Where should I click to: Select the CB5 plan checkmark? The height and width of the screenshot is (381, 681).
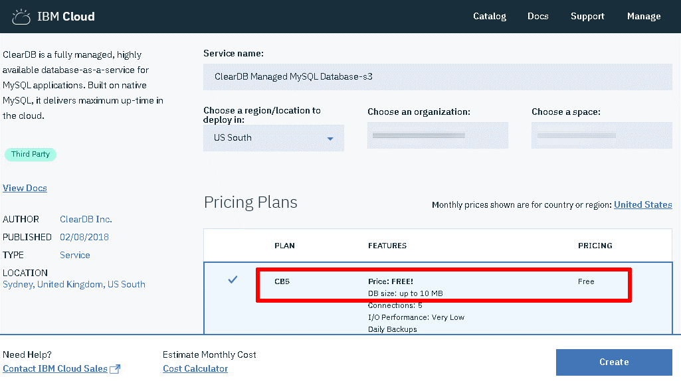(x=233, y=280)
